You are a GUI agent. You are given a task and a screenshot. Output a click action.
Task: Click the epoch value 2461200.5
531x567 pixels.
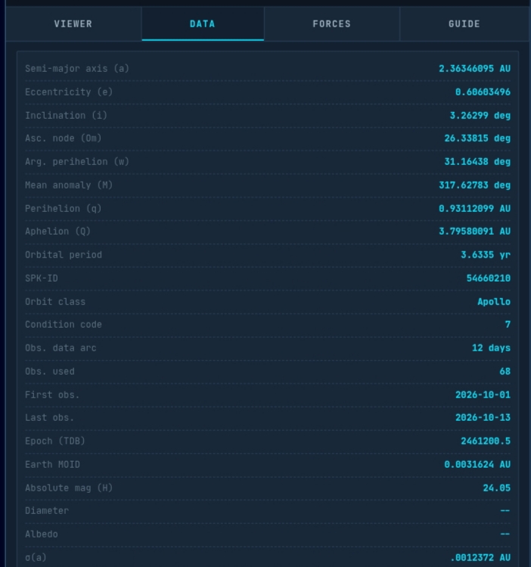point(486,441)
